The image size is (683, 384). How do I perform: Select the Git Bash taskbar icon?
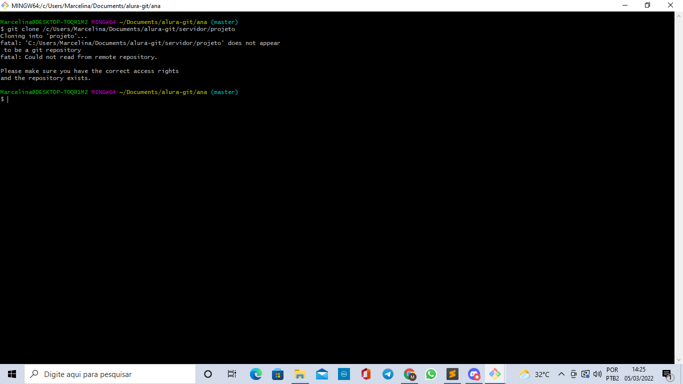(x=495, y=374)
